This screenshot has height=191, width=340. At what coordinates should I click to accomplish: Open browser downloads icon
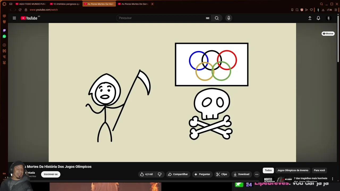point(323,10)
